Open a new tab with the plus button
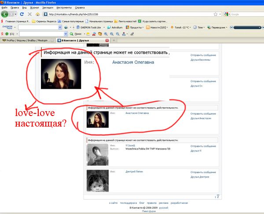The height and width of the screenshot is (214, 264). click(x=114, y=40)
